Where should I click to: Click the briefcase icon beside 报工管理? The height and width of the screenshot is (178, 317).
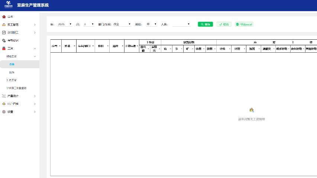(x=4, y=25)
